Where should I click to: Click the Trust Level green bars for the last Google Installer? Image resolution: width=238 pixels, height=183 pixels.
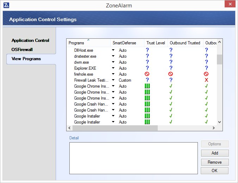click(147, 122)
